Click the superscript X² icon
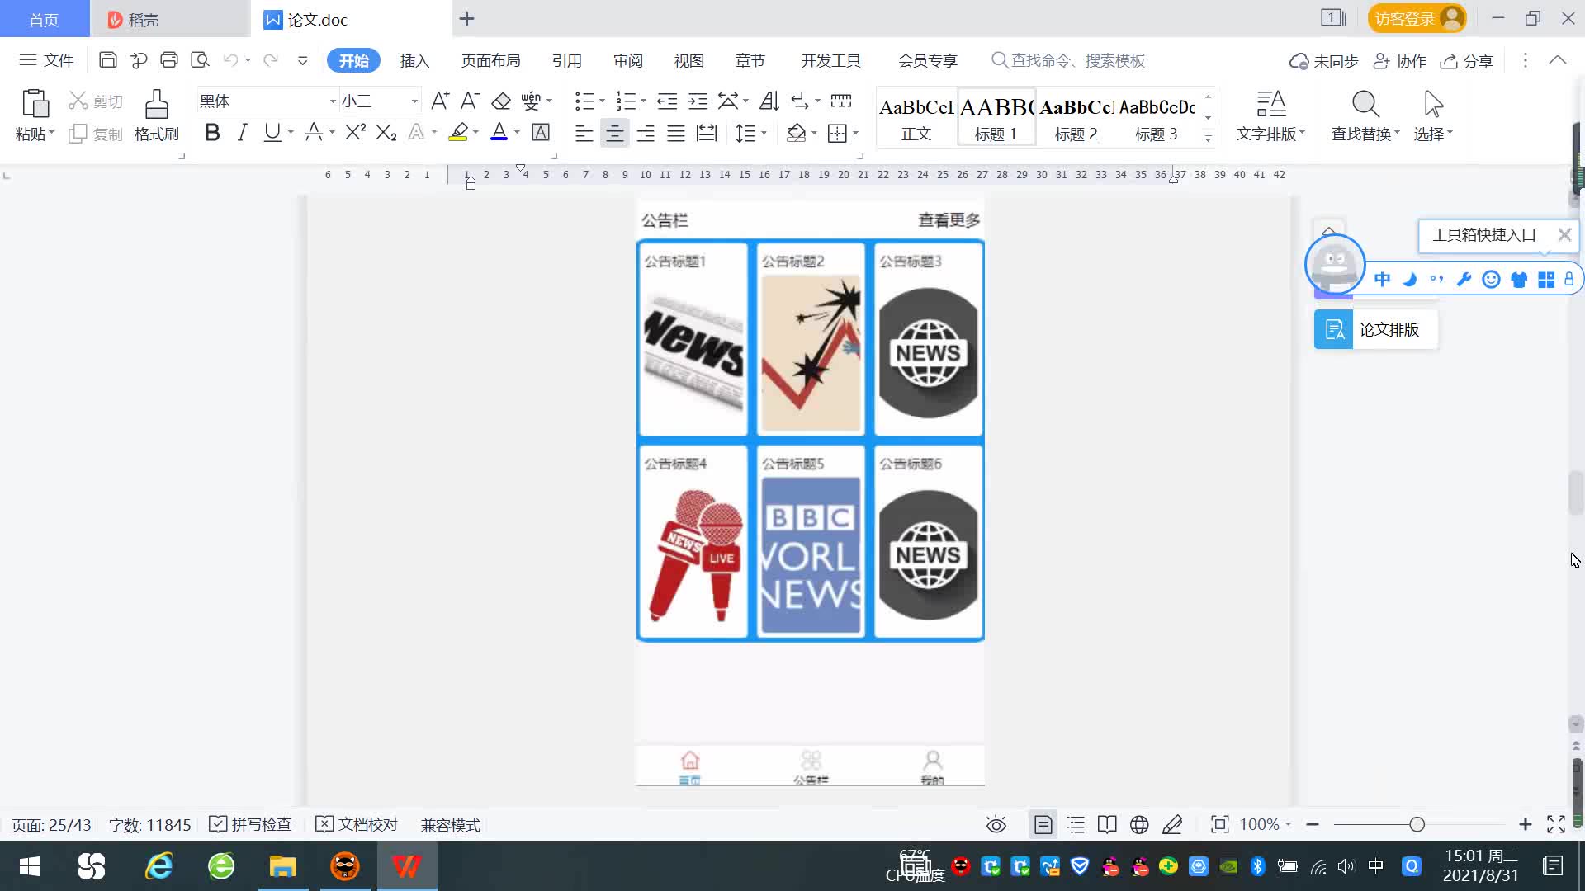 tap(355, 133)
